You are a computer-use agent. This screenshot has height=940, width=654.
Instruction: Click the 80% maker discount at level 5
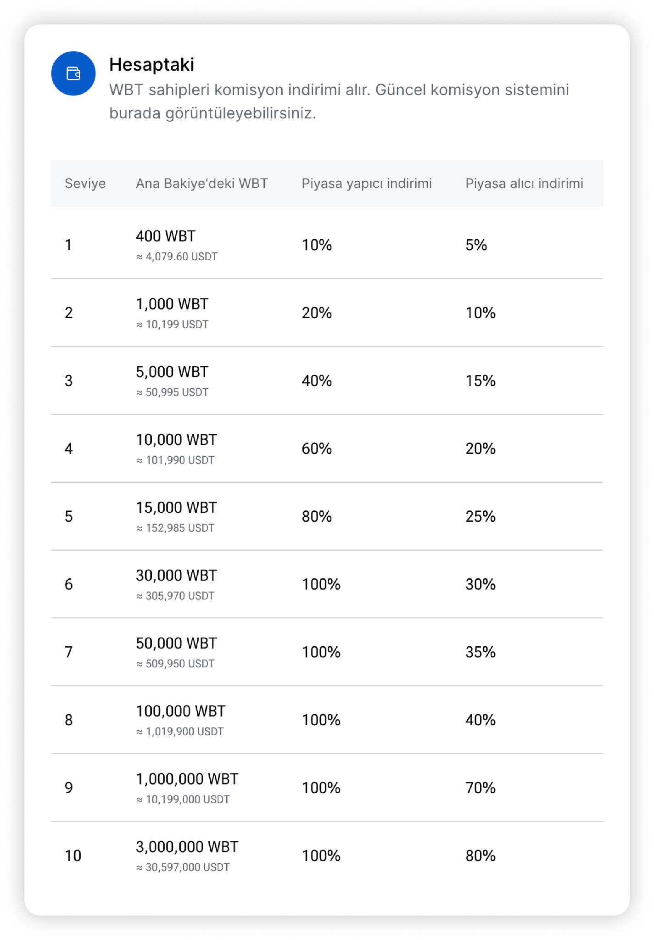[x=317, y=516]
